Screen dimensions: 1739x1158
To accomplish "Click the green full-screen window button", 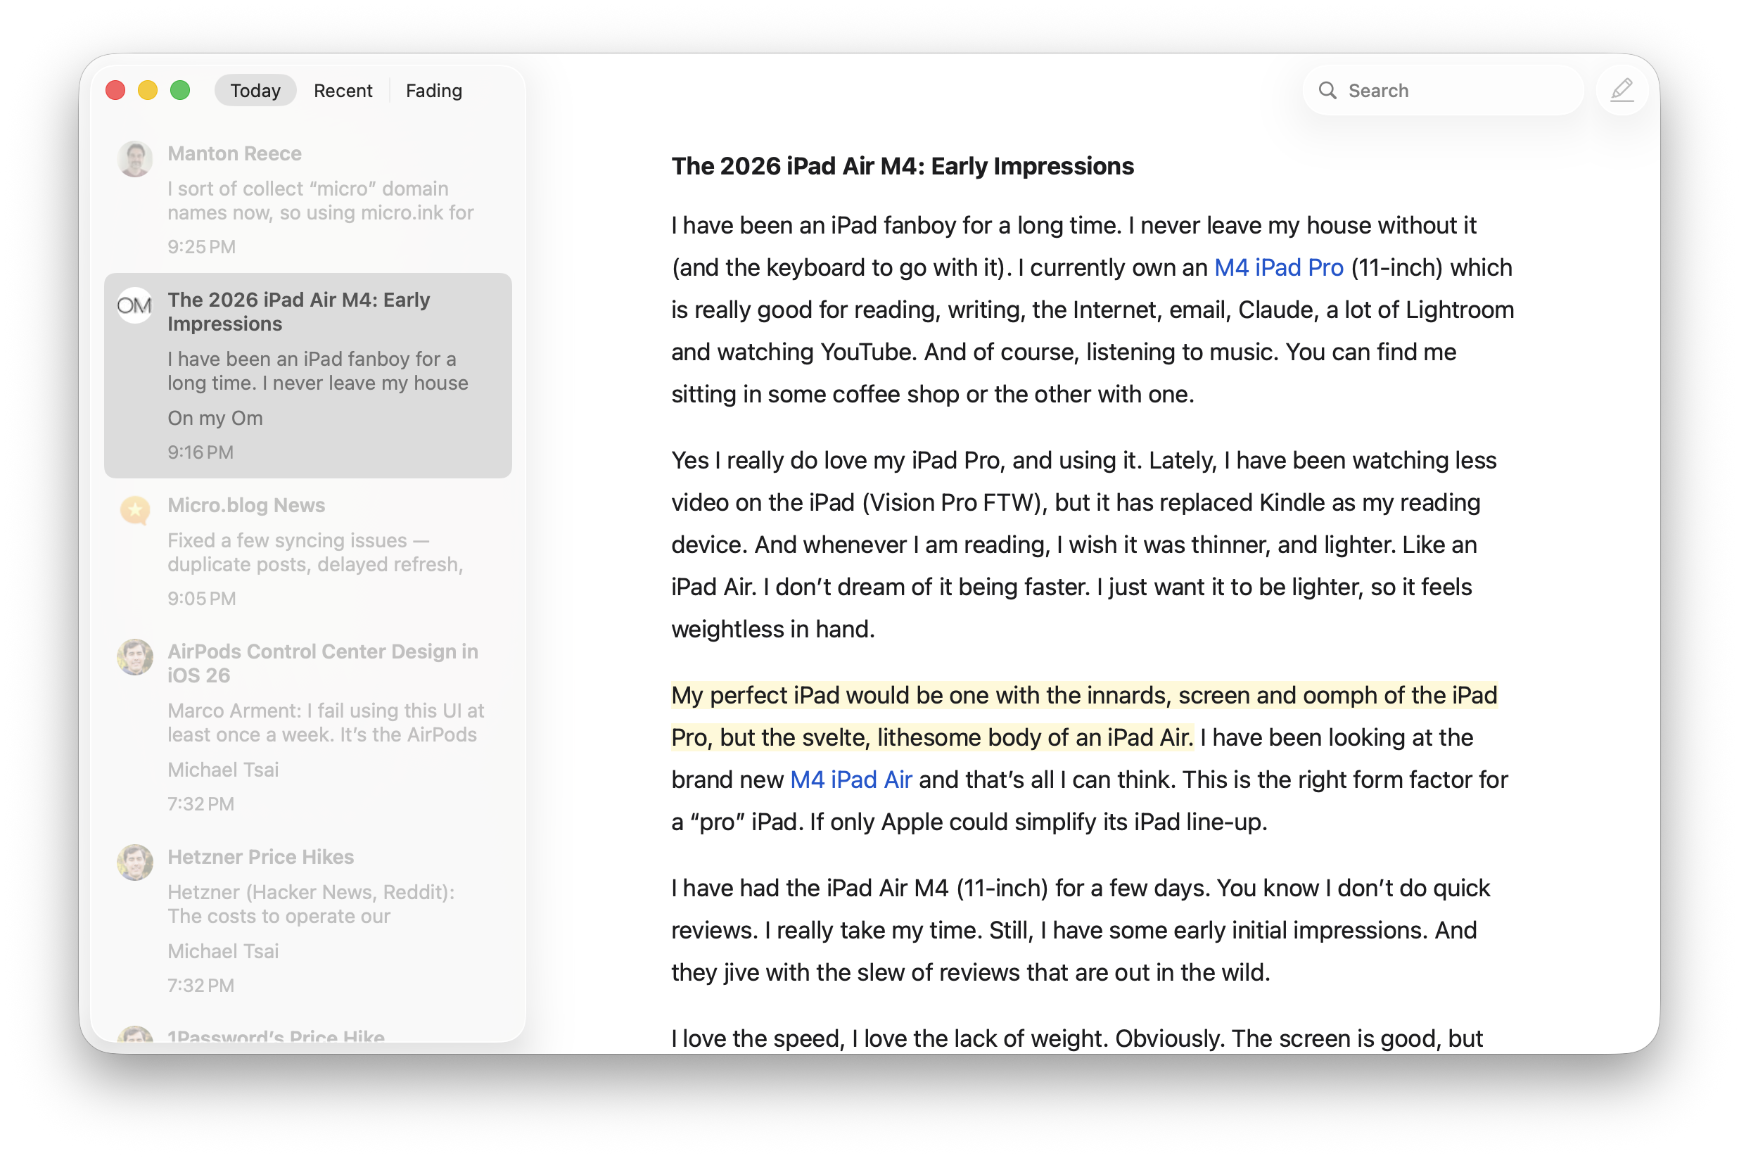I will (179, 89).
